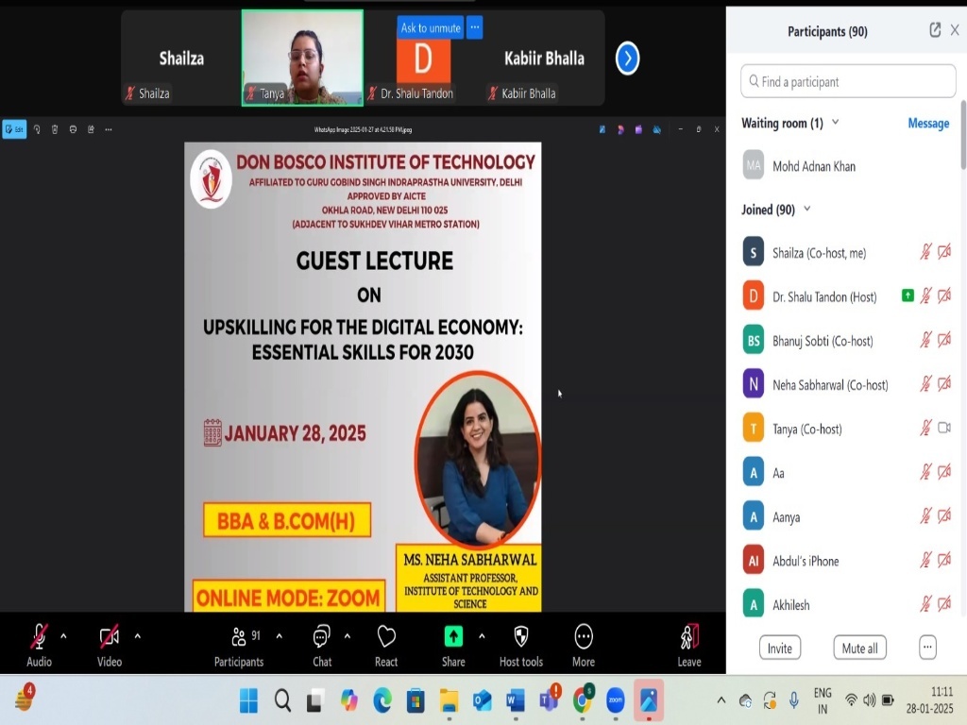Click the green Share screen icon
Screen dimensions: 967x725
point(453,637)
